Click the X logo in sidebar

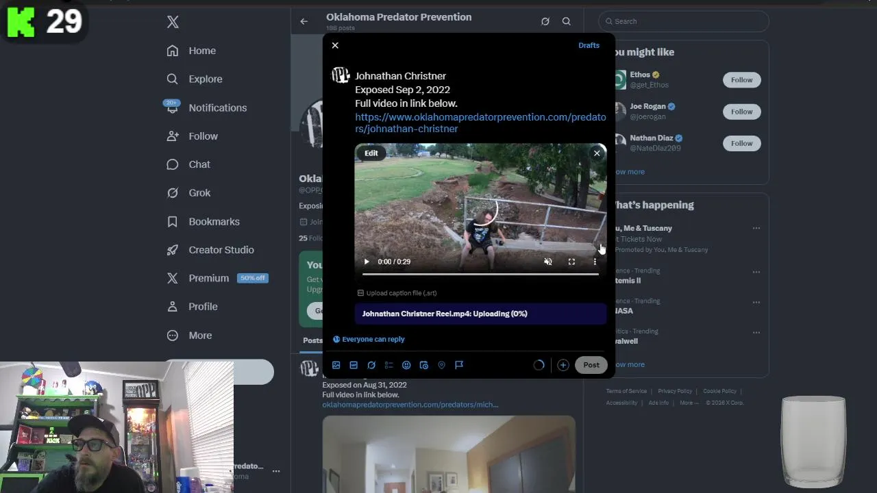[x=173, y=22]
